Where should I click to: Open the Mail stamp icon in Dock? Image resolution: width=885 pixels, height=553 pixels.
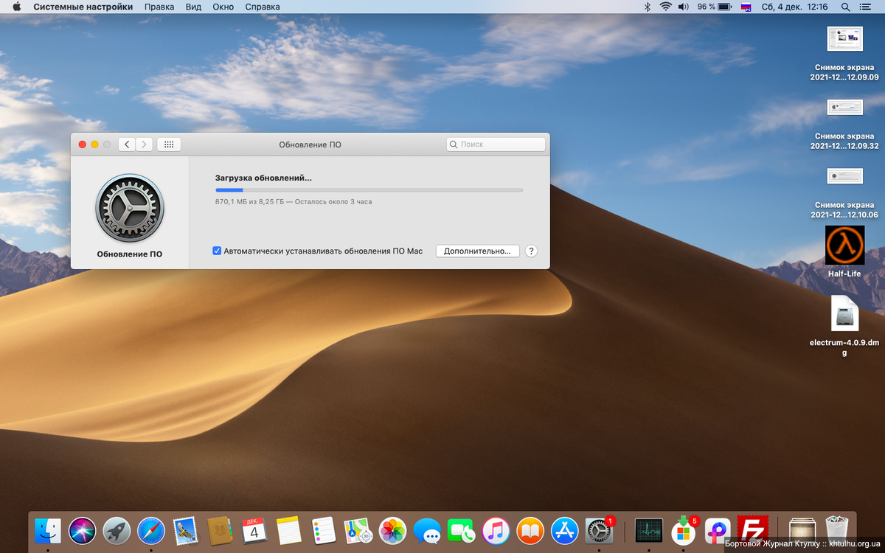coord(185,530)
